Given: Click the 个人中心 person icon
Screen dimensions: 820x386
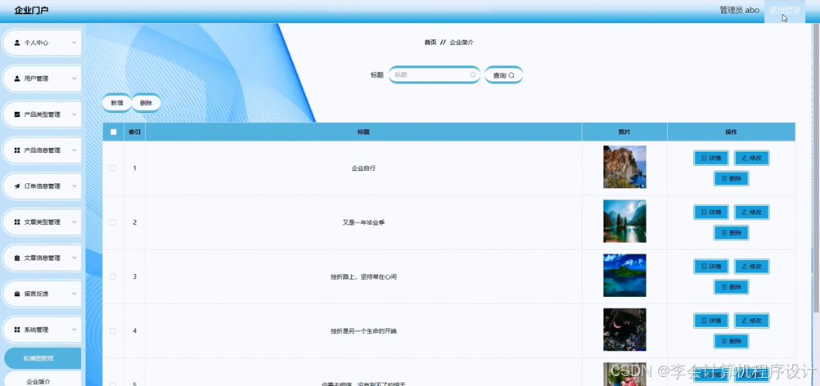Looking at the screenshot, I should (x=17, y=43).
